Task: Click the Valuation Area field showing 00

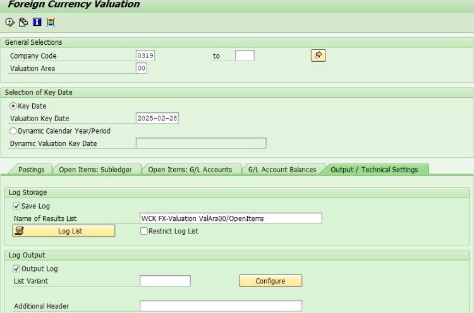Action: pyautogui.click(x=142, y=68)
